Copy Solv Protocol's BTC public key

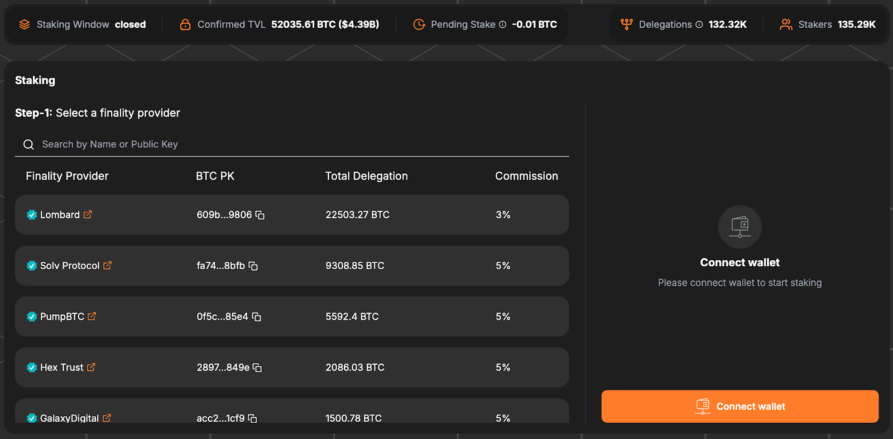[253, 266]
